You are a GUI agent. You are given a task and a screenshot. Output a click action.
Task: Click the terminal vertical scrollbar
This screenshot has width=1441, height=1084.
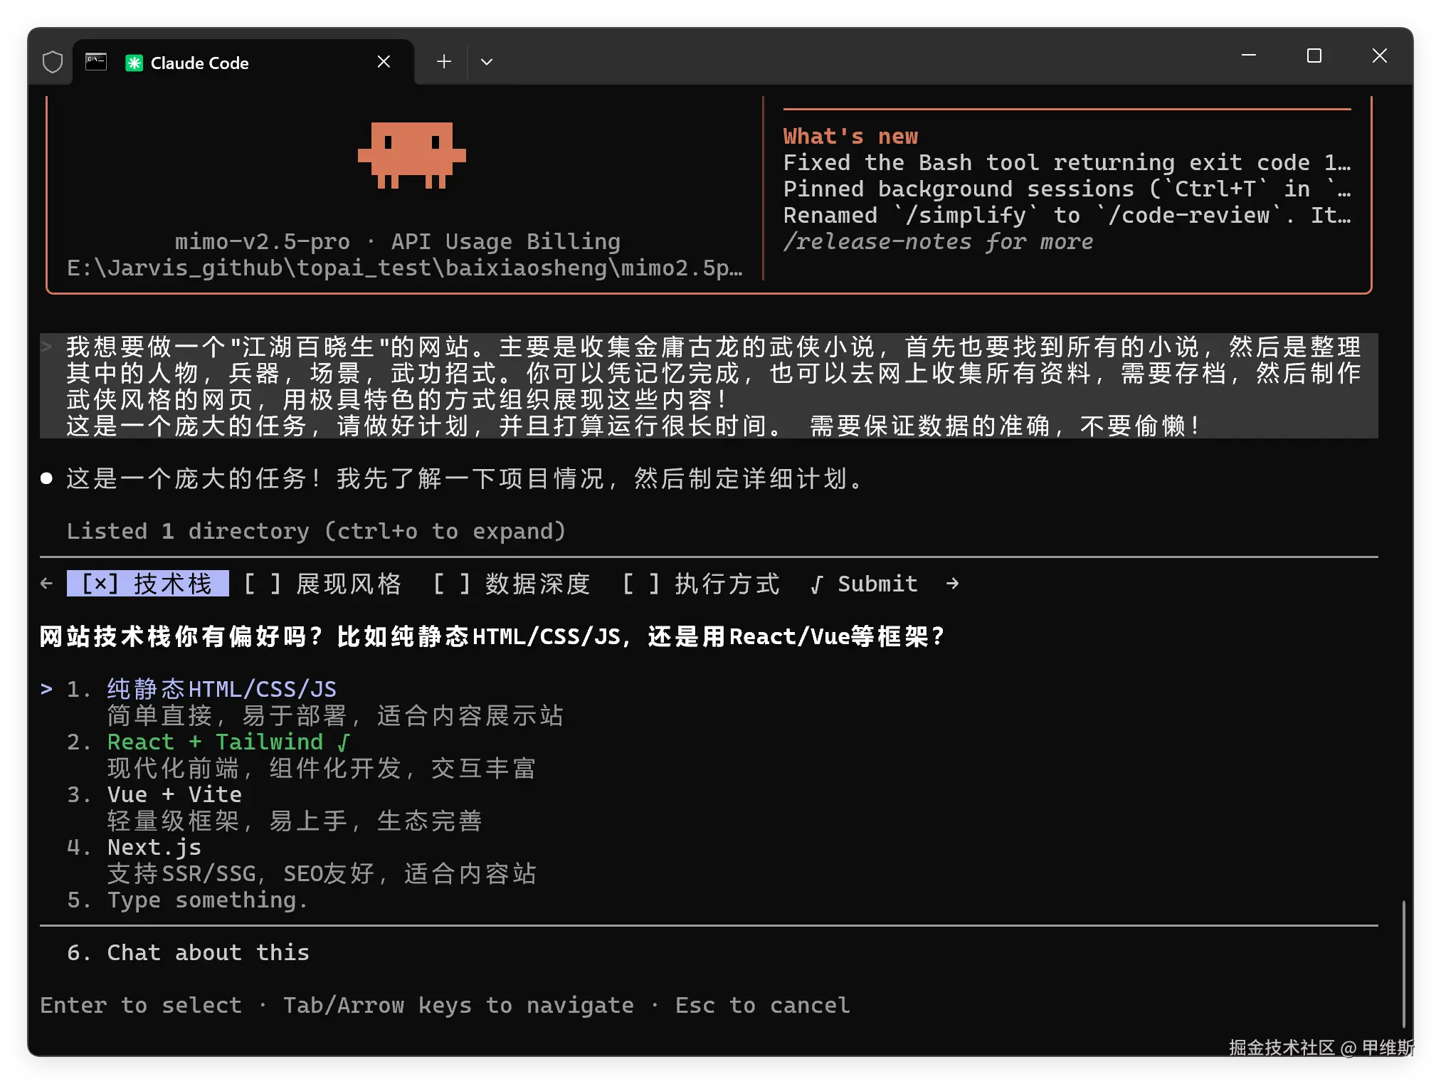pos(1403,964)
